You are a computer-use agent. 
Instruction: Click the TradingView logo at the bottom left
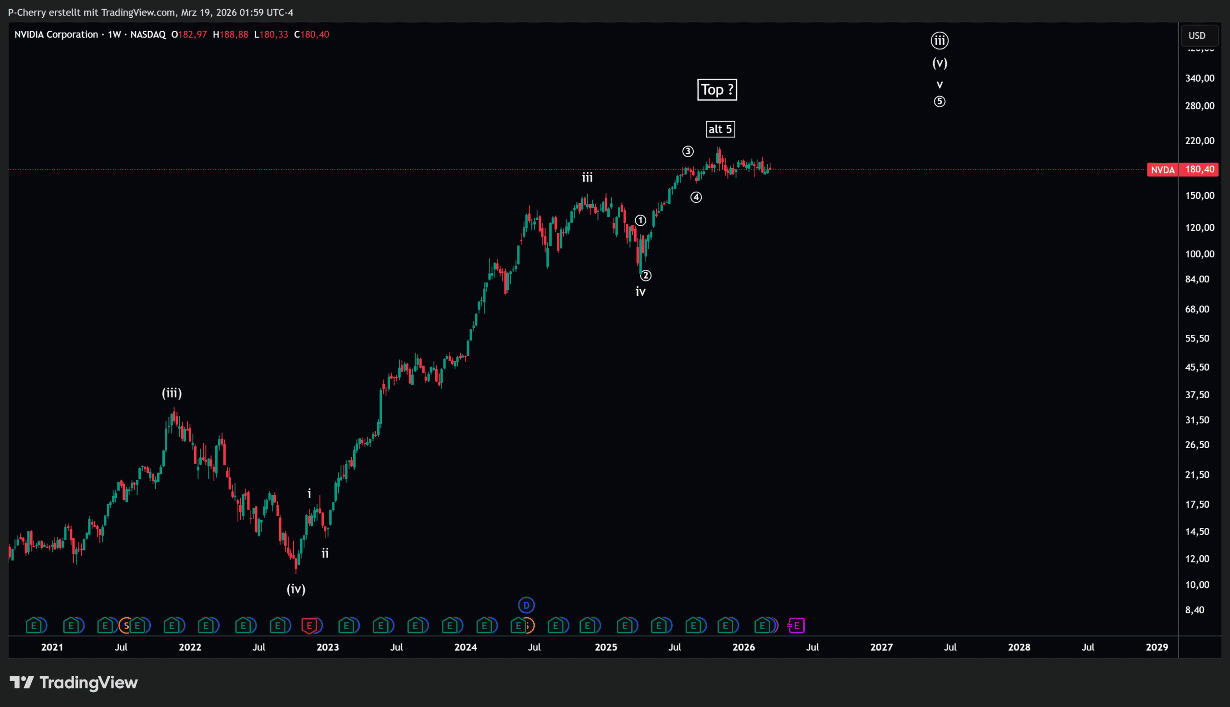(x=74, y=683)
